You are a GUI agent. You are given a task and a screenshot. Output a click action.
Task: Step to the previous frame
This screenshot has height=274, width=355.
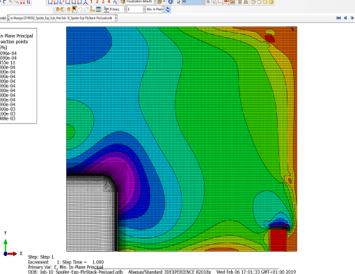pos(345,18)
